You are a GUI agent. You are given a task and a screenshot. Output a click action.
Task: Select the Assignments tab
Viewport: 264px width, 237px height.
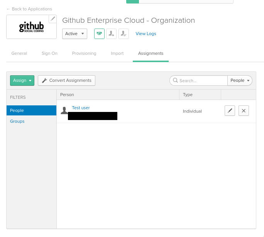[x=151, y=53]
